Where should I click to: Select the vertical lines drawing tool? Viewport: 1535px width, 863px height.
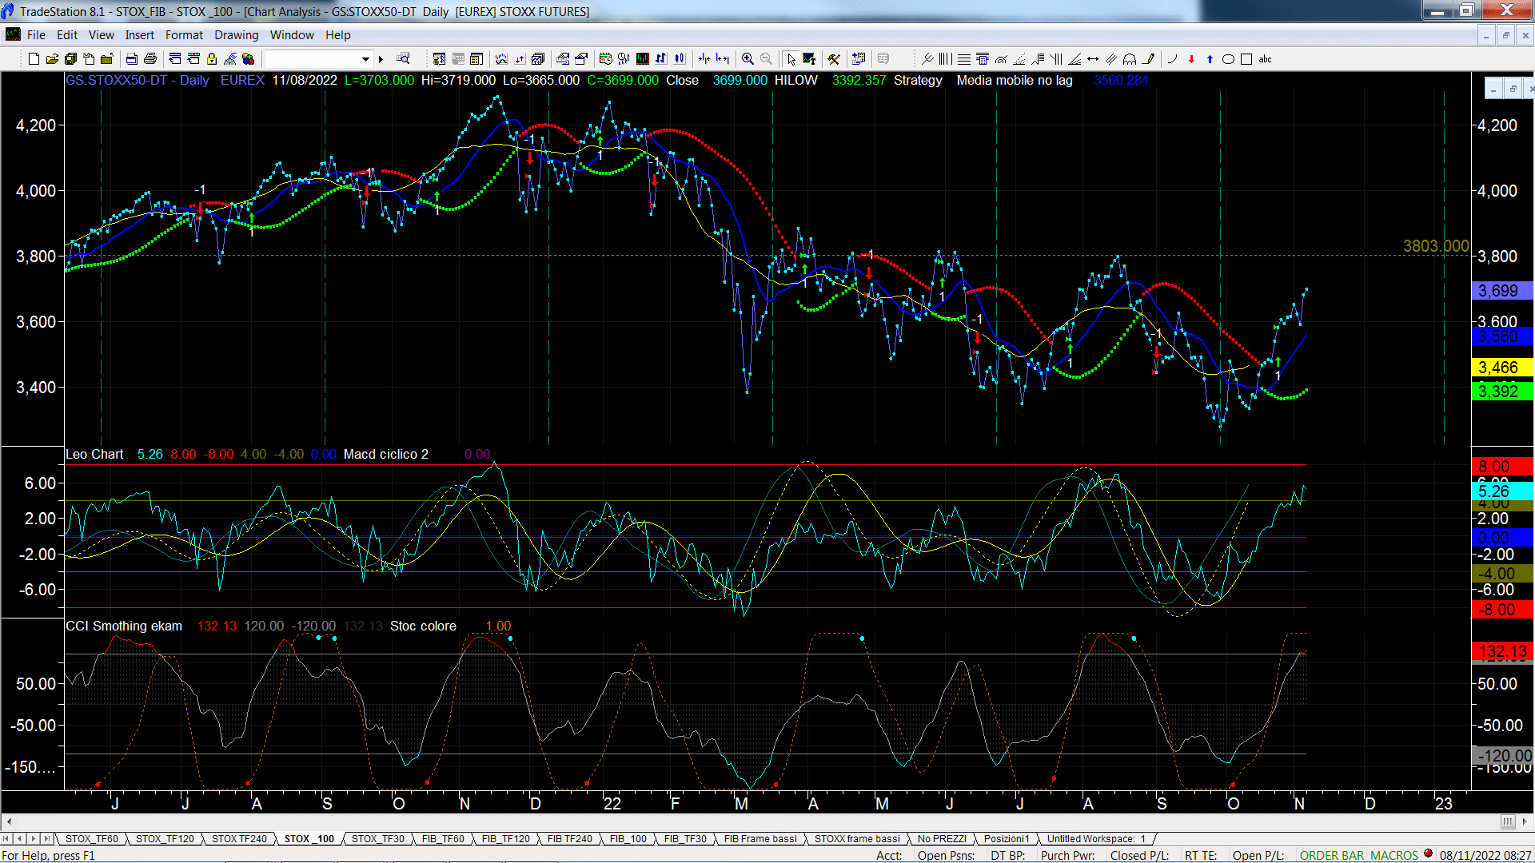point(945,59)
